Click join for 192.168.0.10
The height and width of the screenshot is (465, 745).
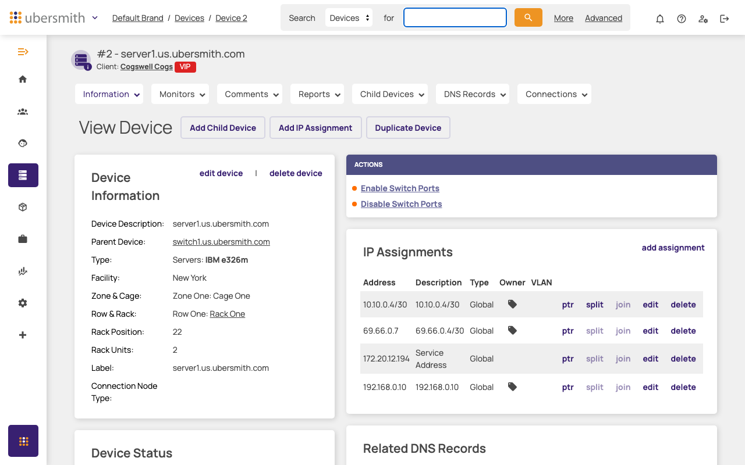(x=623, y=387)
